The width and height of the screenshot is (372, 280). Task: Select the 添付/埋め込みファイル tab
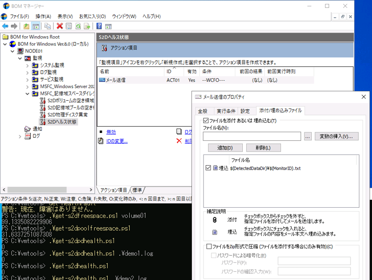point(280,110)
